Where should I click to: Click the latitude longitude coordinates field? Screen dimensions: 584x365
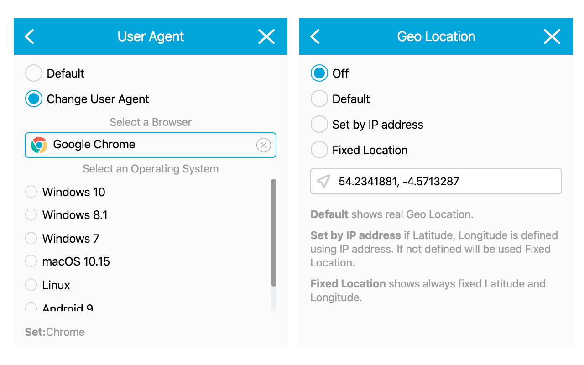443,182
